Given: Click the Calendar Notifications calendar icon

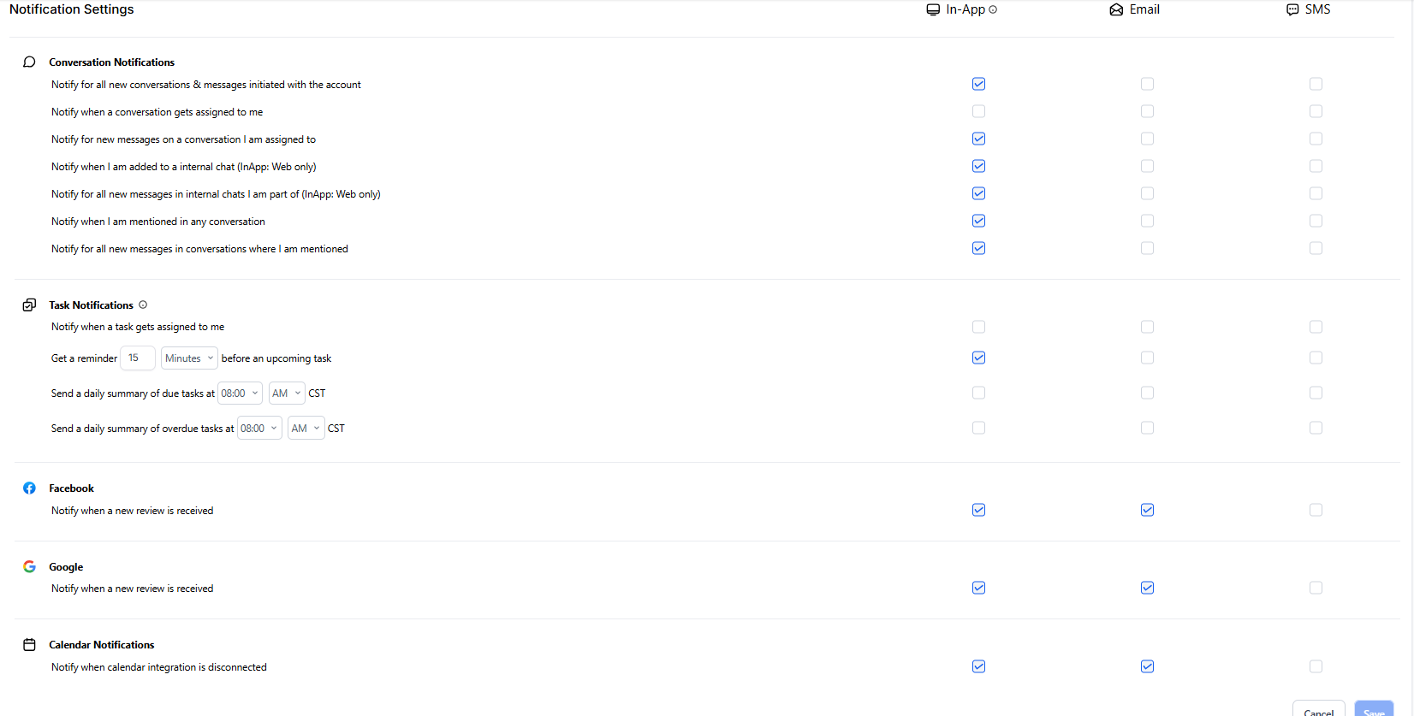Looking at the screenshot, I should pos(29,645).
